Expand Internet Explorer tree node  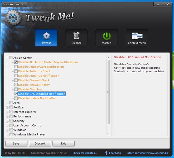(7, 112)
